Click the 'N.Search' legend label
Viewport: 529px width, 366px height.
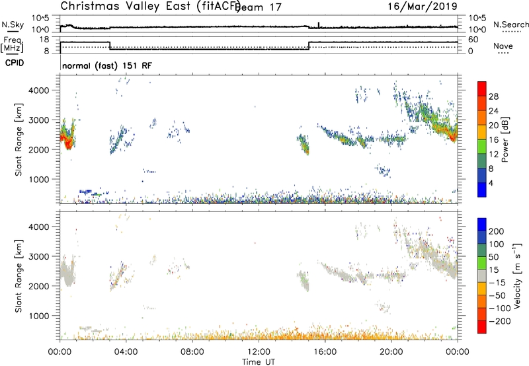[x=511, y=24]
